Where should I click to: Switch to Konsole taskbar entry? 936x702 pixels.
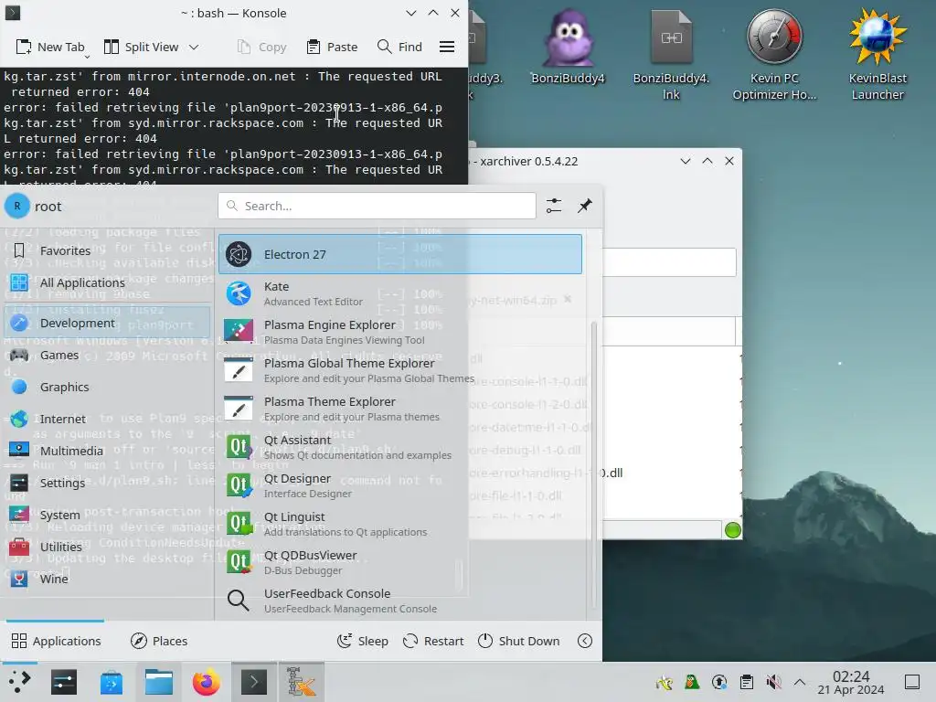254,682
